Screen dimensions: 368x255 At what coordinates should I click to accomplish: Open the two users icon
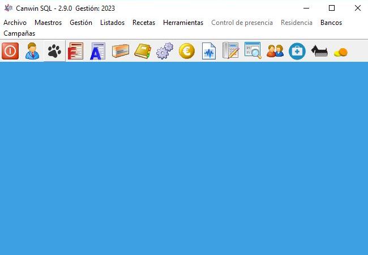275,51
